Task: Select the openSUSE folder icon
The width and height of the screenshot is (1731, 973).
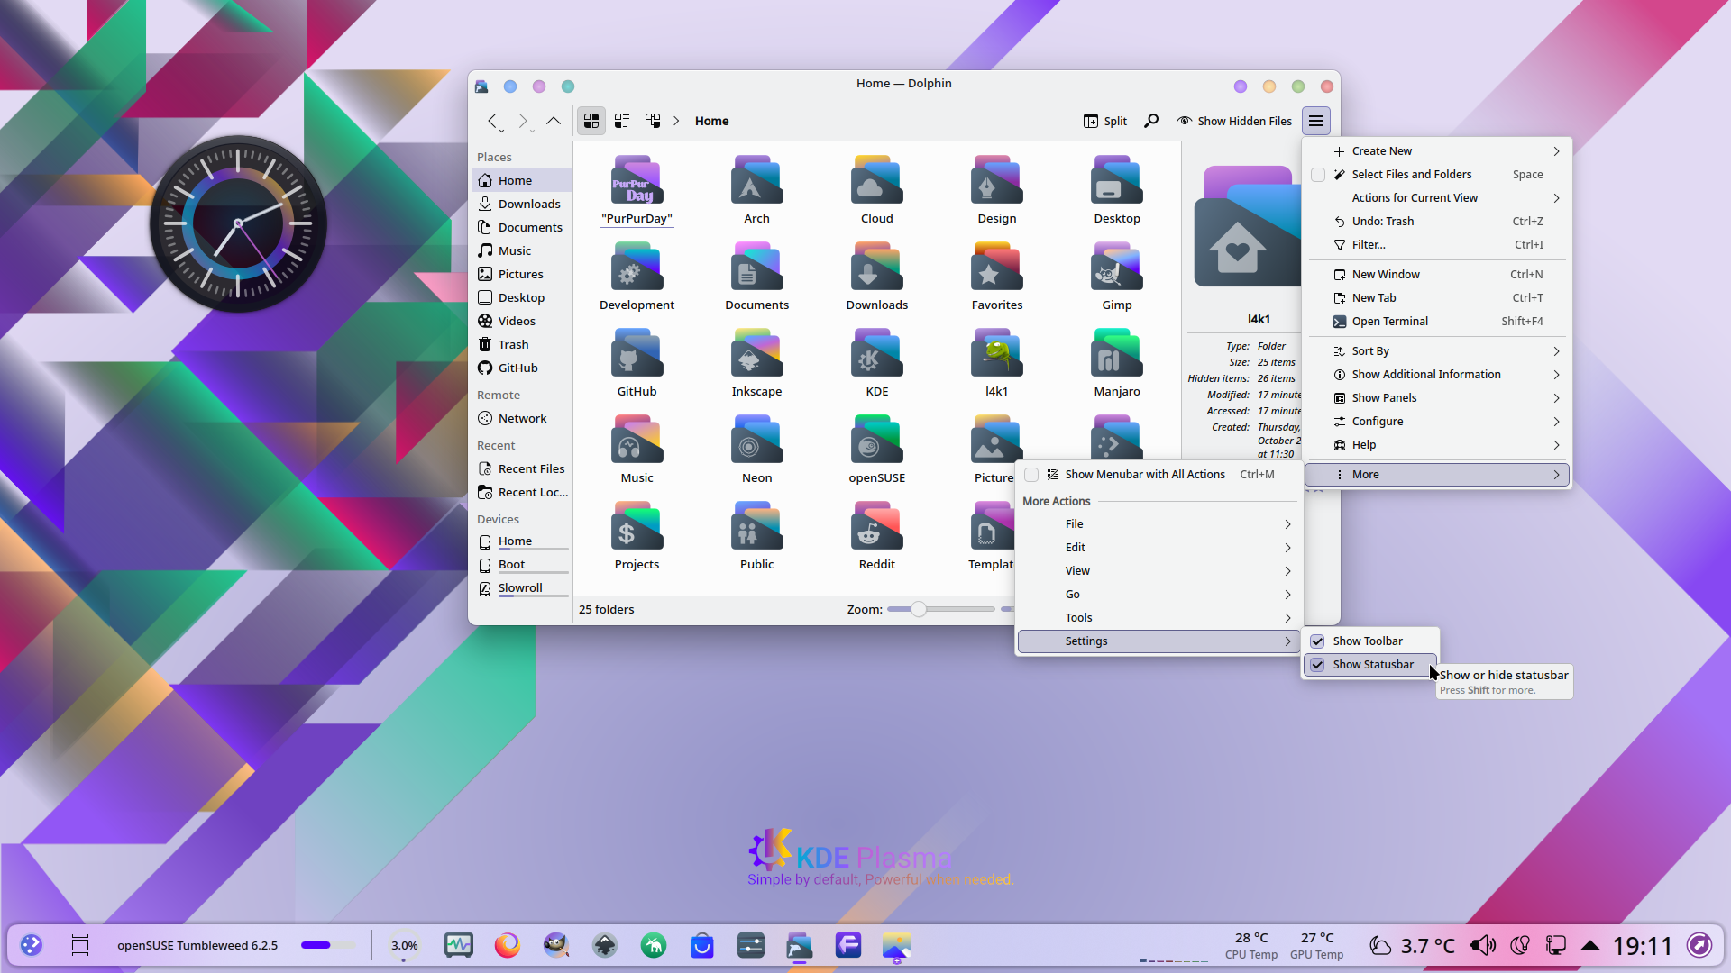Action: pos(876,440)
